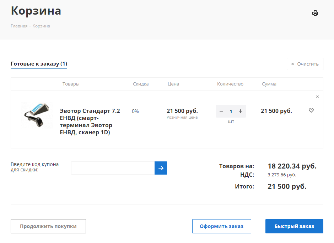Image resolution: width=334 pixels, height=243 pixels.
Task: Click the 0% discount value
Action: pyautogui.click(x=135, y=111)
